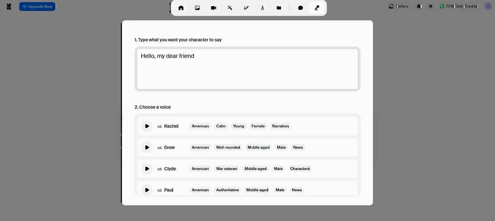Viewport: 495px width, 221px height.
Task: Open the chat bubble icon
Action: click(301, 8)
